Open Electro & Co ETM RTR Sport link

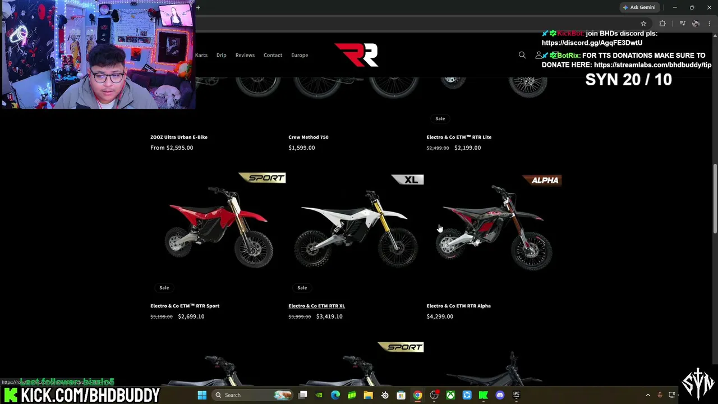tap(185, 306)
